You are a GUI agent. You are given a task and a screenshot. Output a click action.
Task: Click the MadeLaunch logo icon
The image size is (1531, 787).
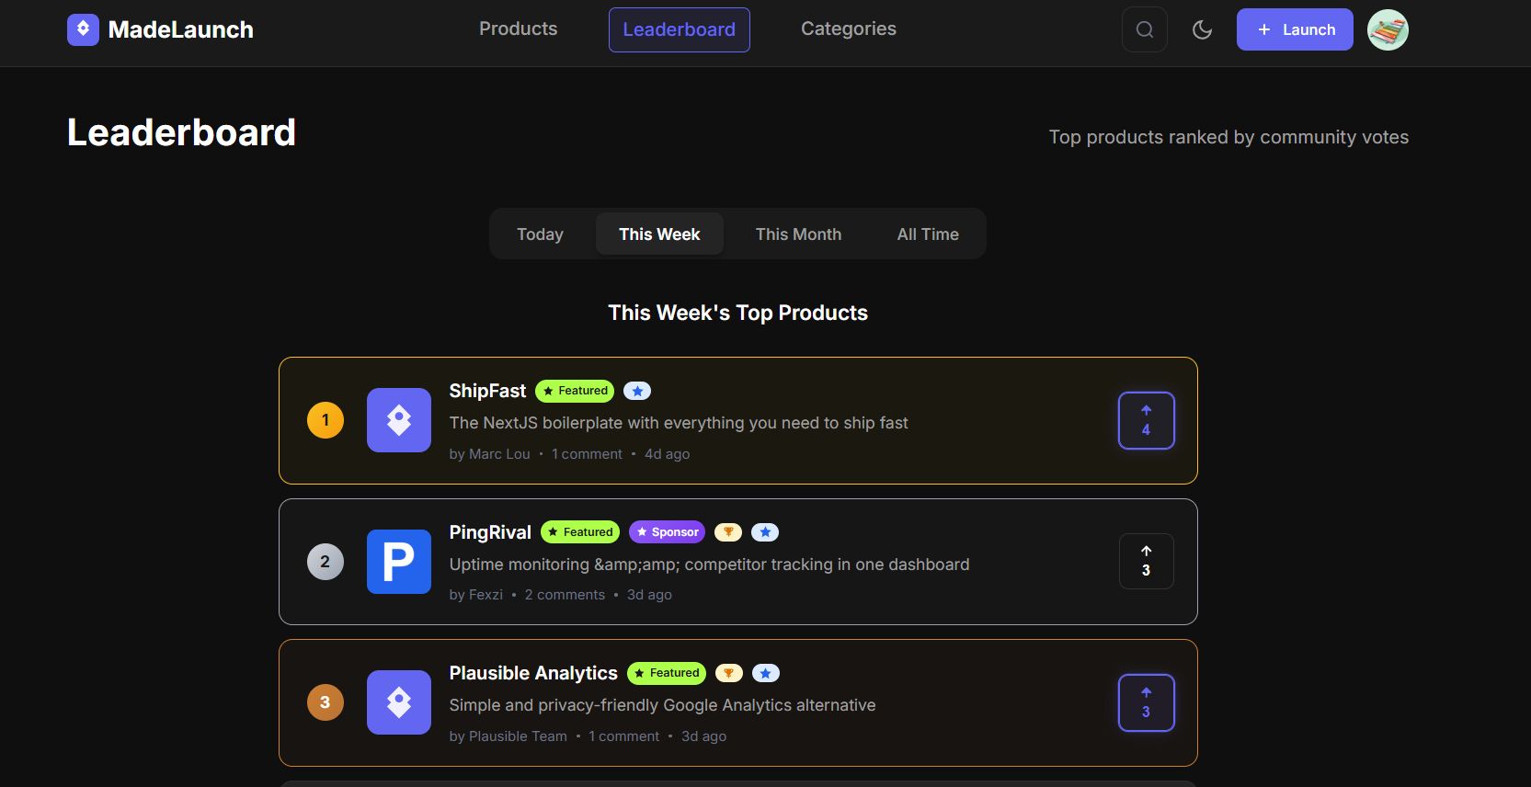pyautogui.click(x=83, y=29)
